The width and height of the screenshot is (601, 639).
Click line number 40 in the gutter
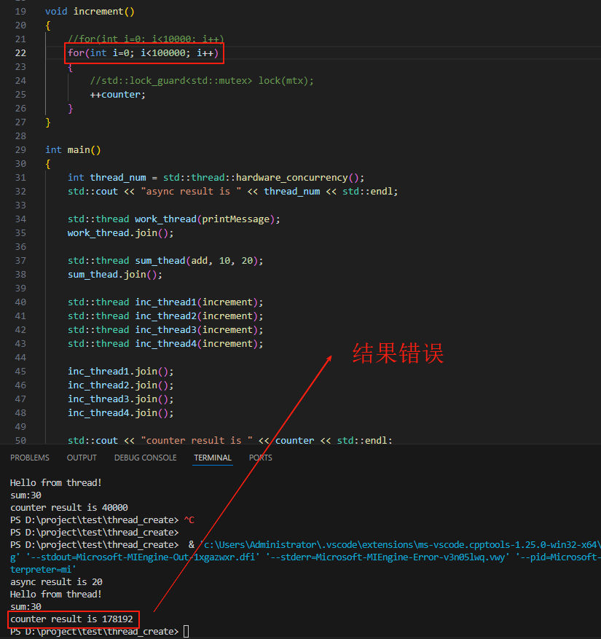click(x=20, y=302)
